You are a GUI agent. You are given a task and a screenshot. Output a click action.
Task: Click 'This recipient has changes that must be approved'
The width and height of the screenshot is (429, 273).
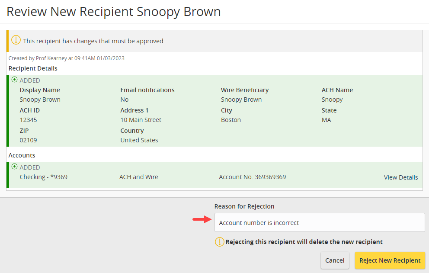[94, 41]
